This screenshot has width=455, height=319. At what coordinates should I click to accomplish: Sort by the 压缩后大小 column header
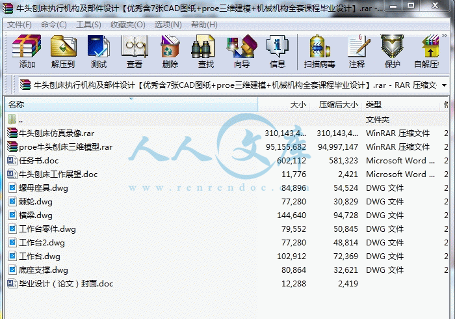(336, 104)
